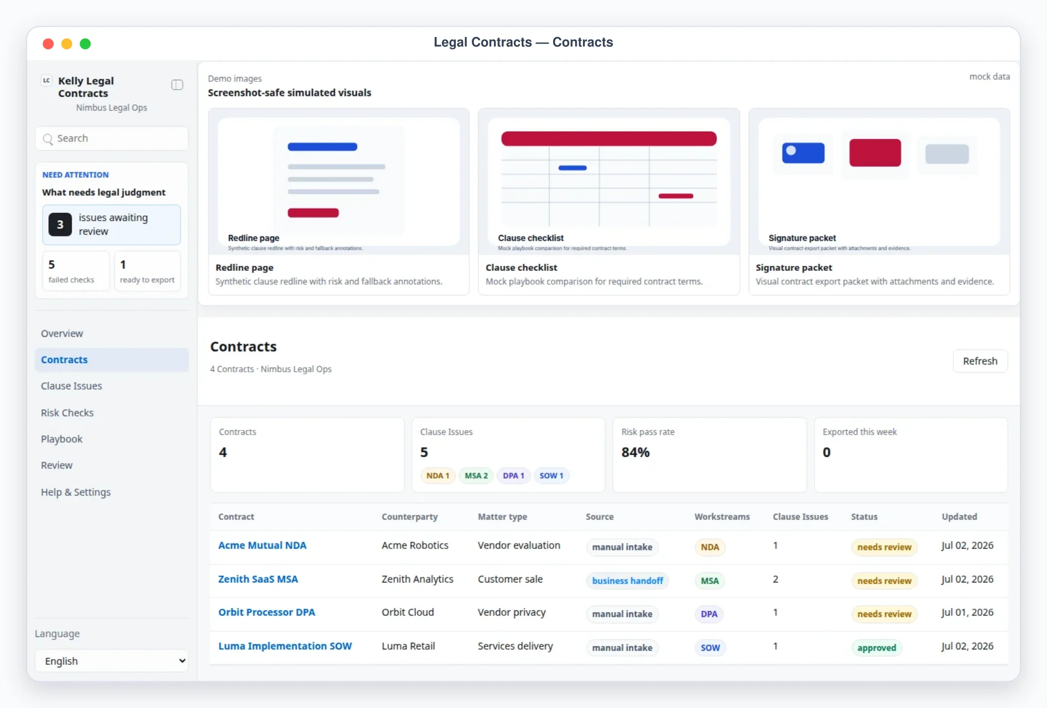Open the Acme Mutual NDA contract
Screen dimensions: 1047x708
[262, 546]
